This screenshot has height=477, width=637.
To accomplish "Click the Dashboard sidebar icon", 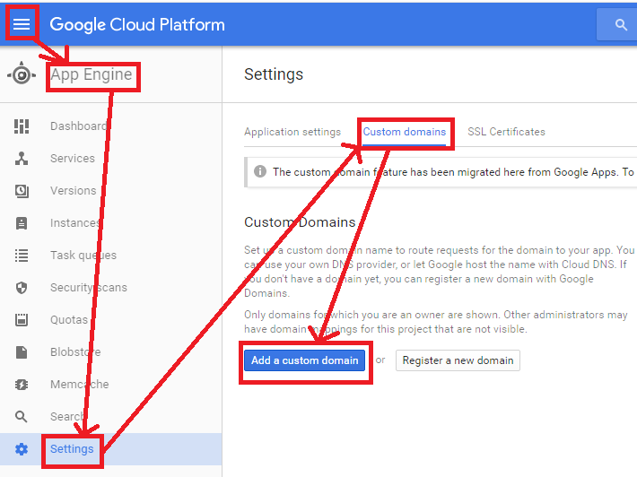I will coord(22,126).
